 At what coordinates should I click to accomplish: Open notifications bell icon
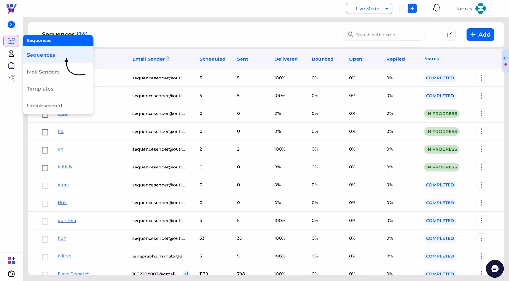click(437, 8)
